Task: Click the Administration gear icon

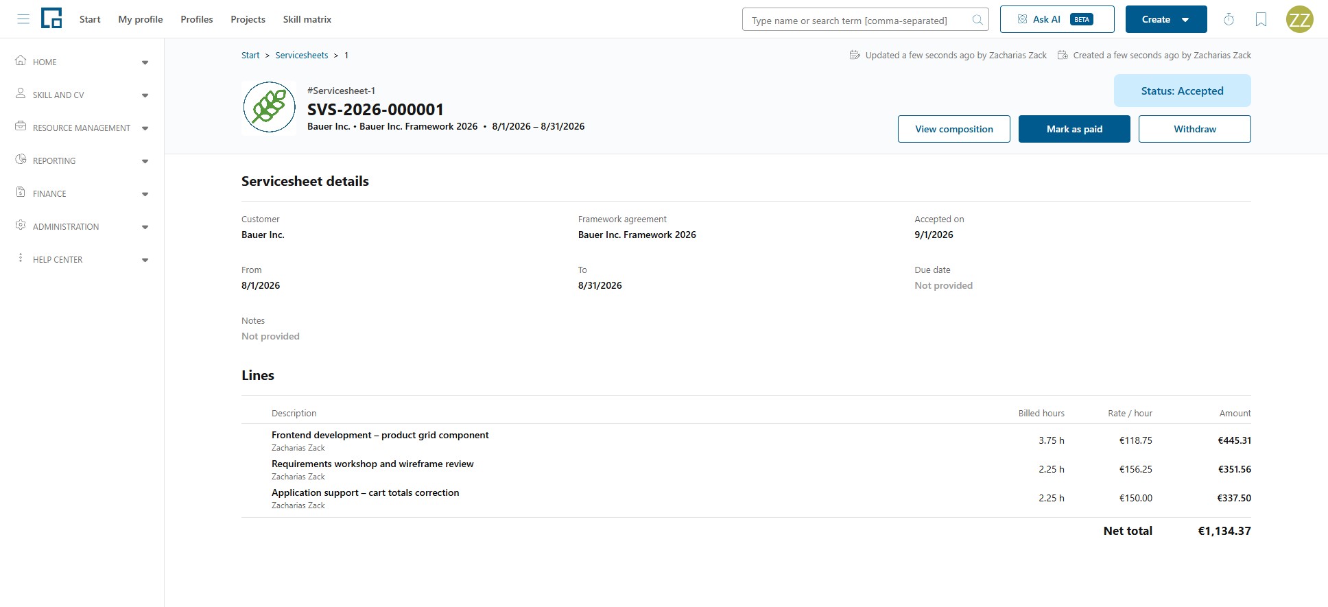Action: click(x=21, y=225)
